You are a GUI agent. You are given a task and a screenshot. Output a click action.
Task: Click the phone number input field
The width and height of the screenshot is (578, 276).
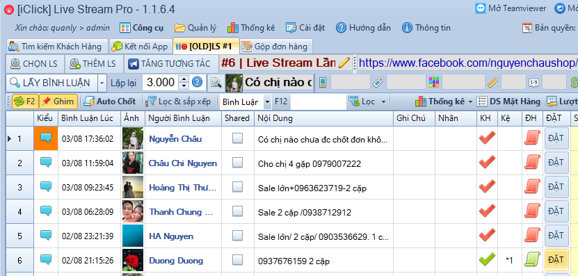[x=350, y=82]
